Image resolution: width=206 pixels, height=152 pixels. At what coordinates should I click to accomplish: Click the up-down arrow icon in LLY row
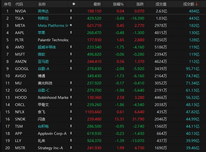[x=71, y=140]
